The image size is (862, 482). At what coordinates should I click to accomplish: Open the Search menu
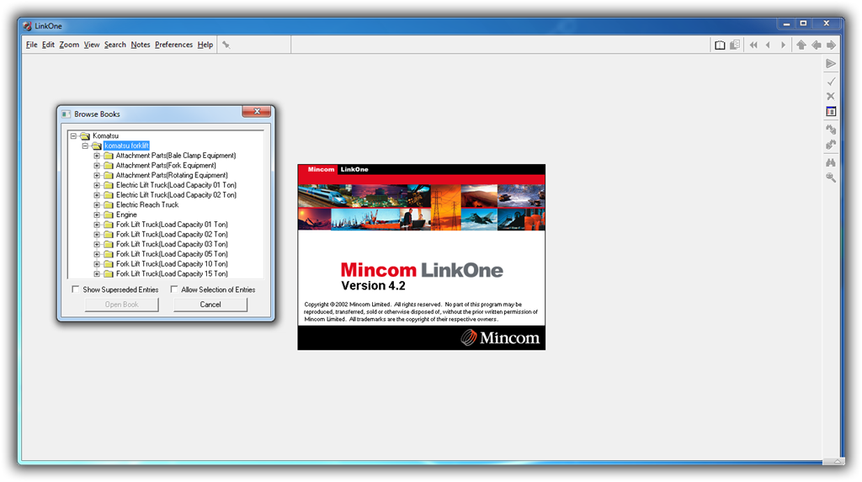click(x=114, y=45)
